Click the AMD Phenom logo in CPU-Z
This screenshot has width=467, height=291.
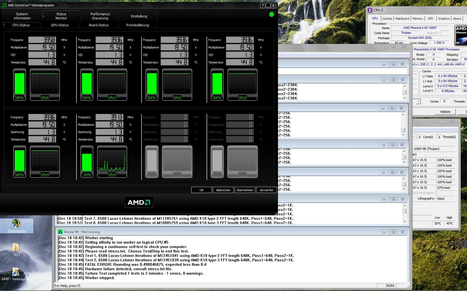(x=460, y=35)
